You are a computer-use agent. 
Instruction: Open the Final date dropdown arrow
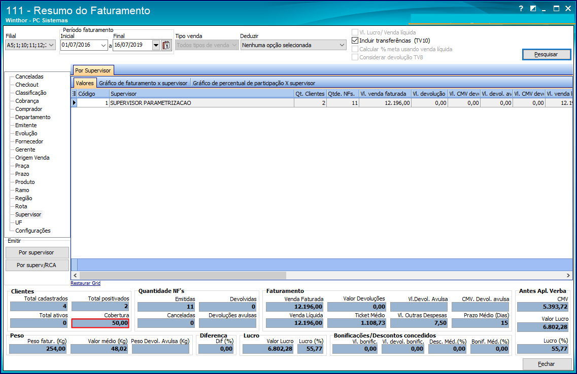pos(156,45)
